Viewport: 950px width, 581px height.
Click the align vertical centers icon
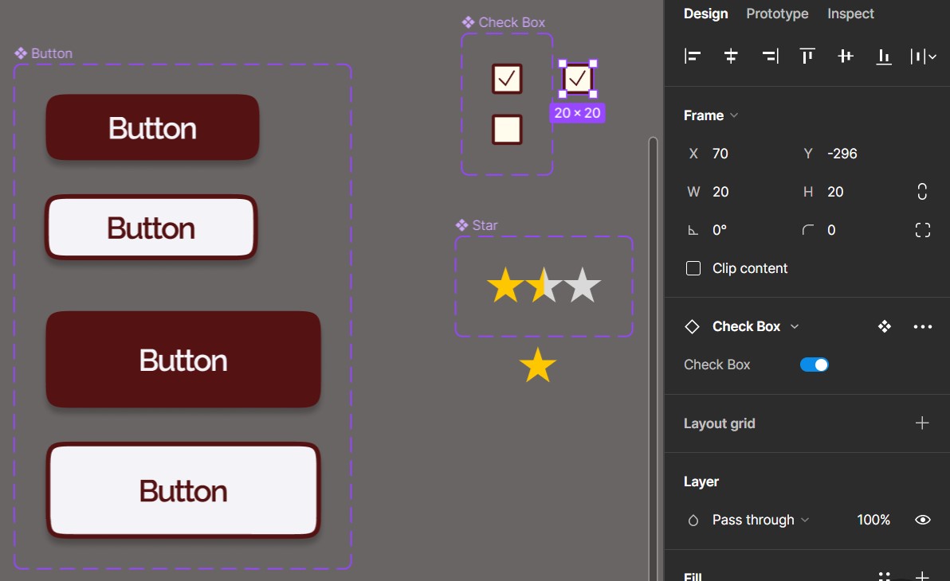pos(845,57)
